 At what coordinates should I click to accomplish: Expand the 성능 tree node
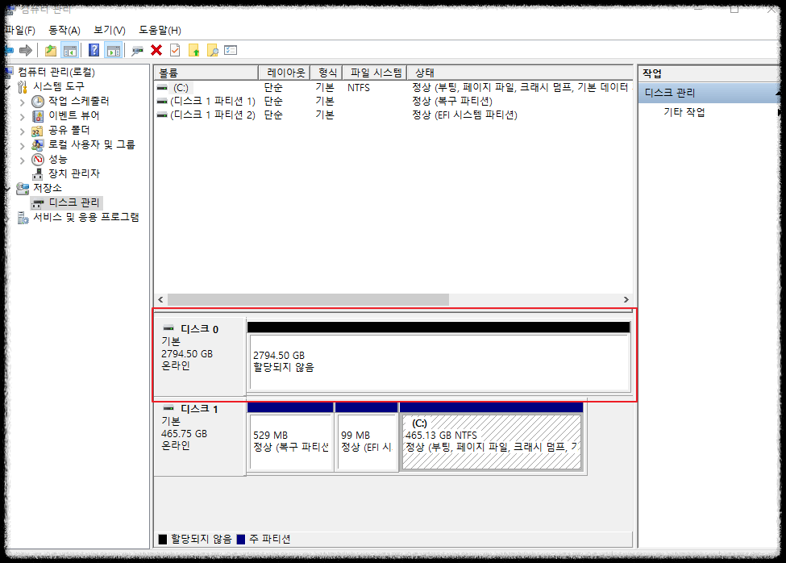tap(22, 161)
